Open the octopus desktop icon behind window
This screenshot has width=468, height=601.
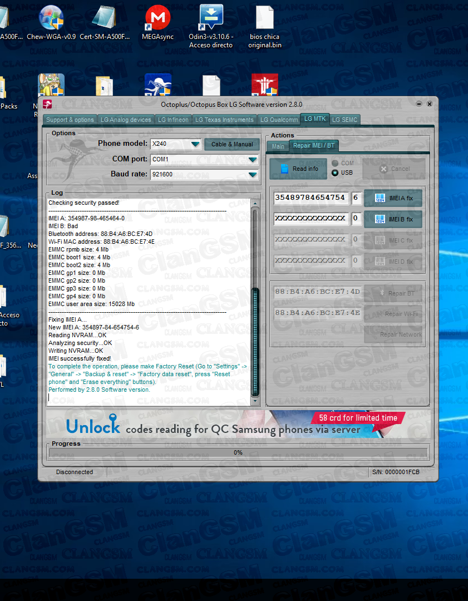pos(157,85)
